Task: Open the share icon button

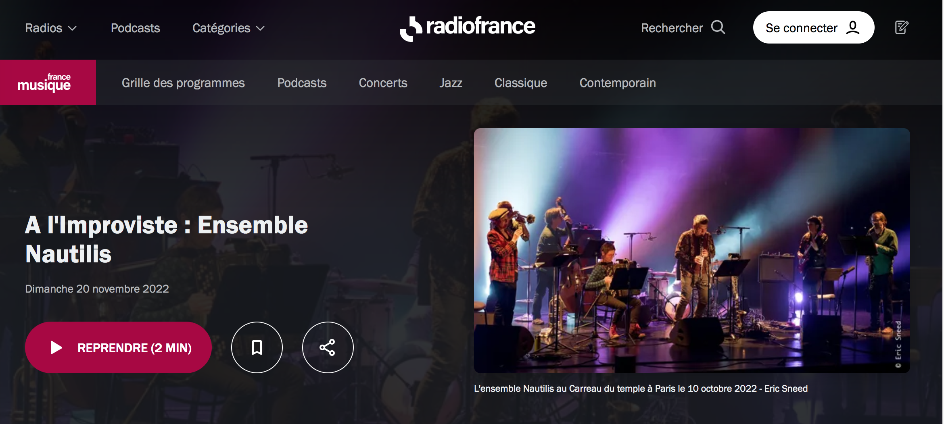Action: (x=328, y=347)
